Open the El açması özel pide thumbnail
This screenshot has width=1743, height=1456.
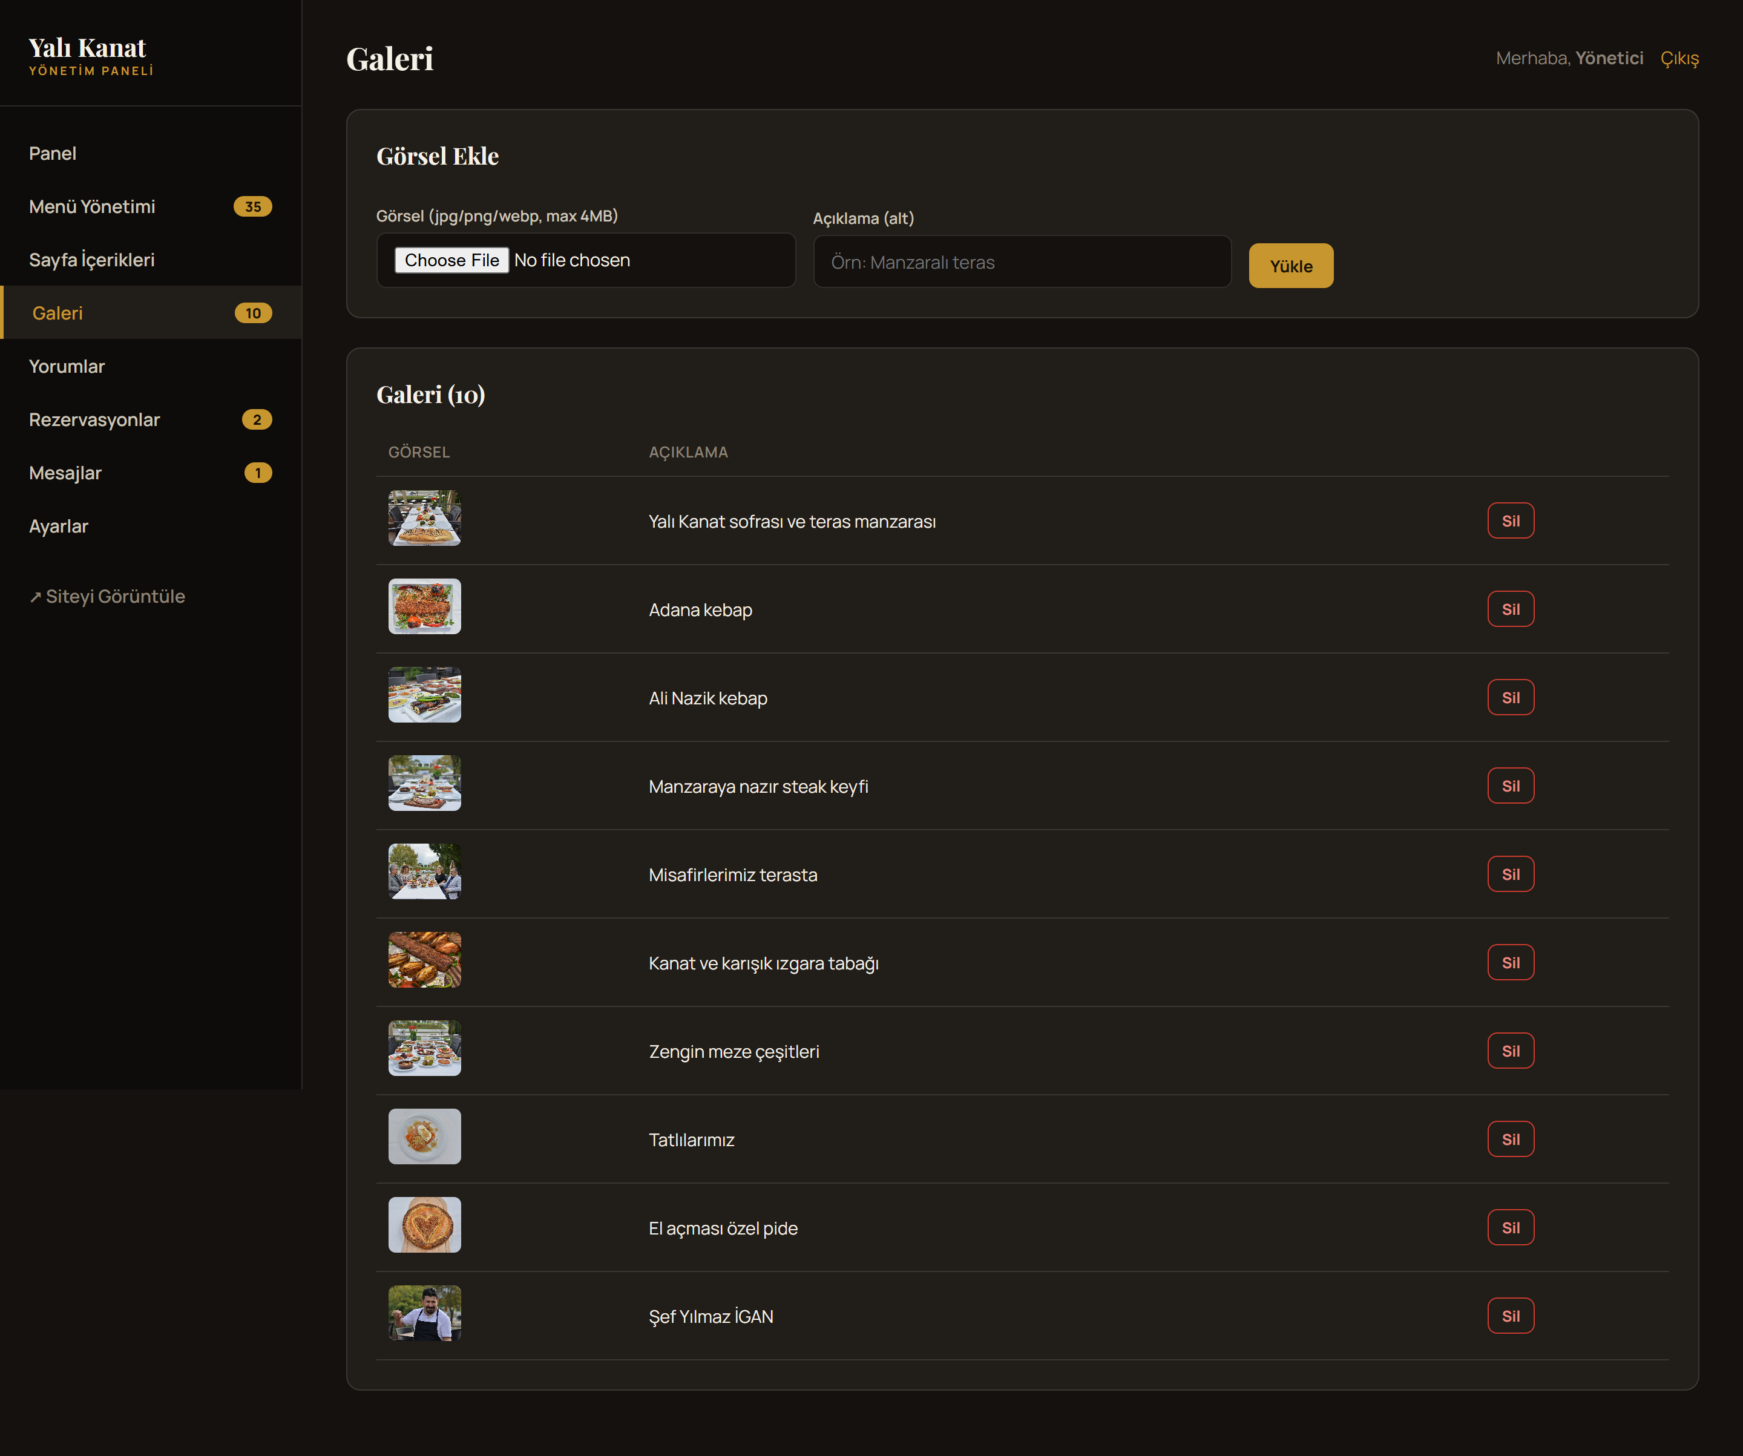point(424,1225)
